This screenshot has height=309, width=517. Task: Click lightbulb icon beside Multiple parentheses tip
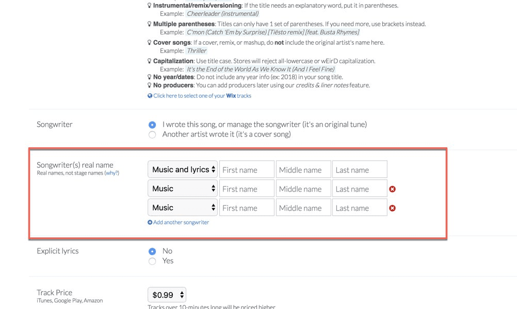[149, 24]
